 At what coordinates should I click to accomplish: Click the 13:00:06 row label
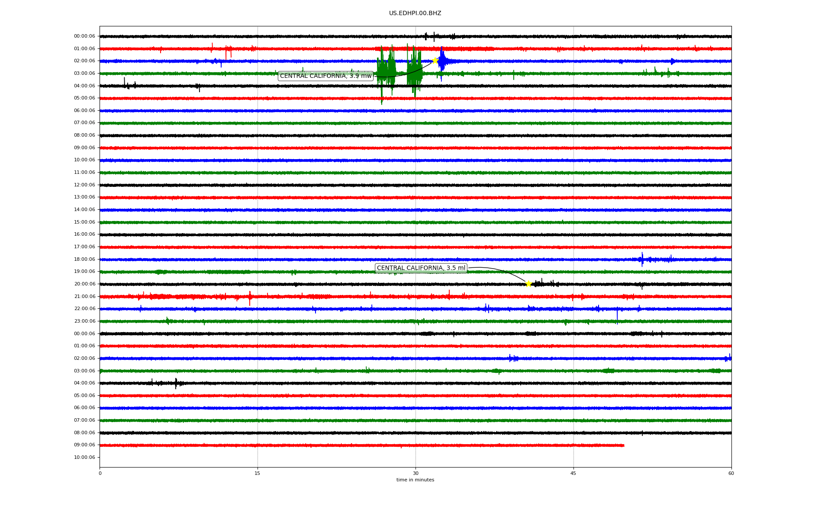click(84, 197)
